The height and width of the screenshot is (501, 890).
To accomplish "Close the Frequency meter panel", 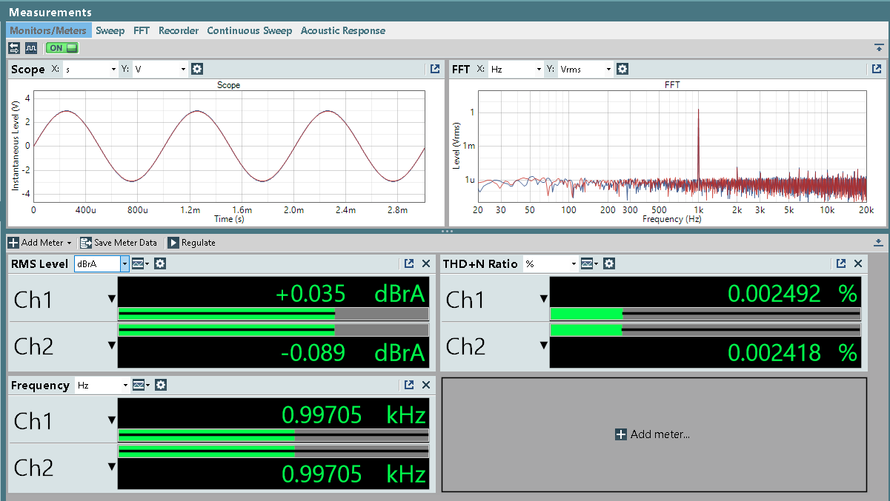I will (426, 385).
